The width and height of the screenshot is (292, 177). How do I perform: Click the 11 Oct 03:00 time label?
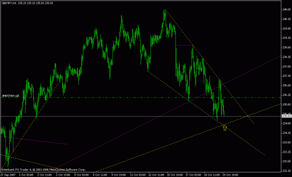click(138, 175)
